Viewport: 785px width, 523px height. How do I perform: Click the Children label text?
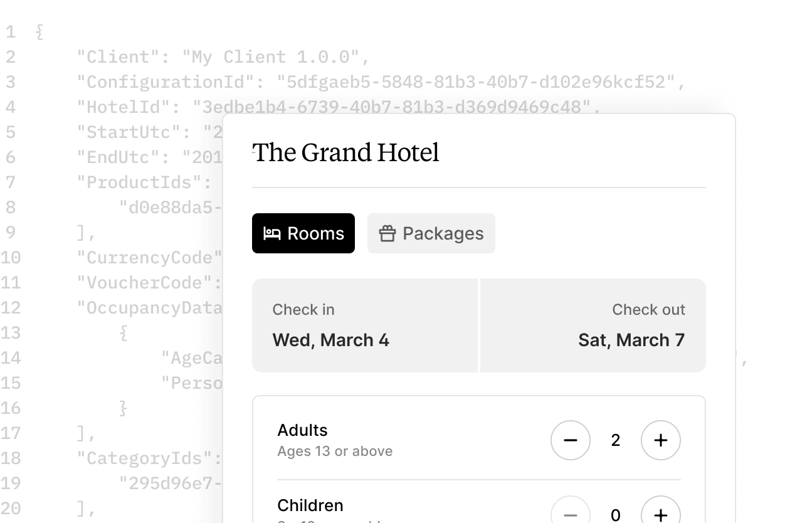click(x=310, y=505)
